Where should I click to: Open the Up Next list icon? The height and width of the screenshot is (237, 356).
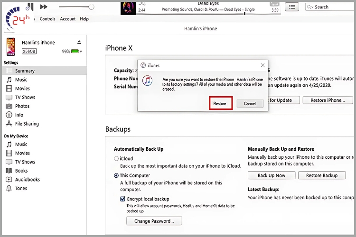coord(292,7)
